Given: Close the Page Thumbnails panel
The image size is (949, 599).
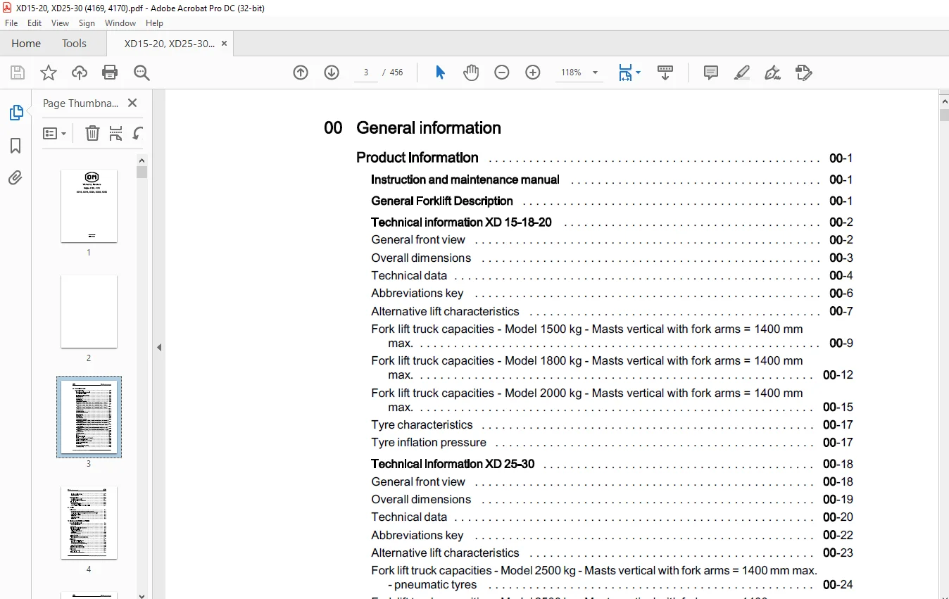Looking at the screenshot, I should [132, 103].
